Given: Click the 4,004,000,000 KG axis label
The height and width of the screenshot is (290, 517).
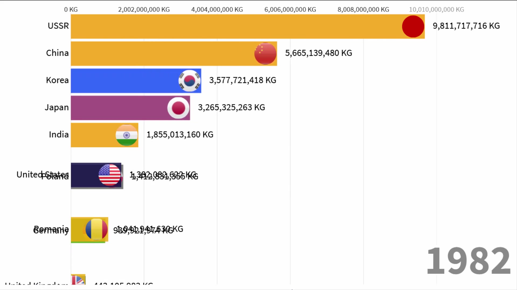Looking at the screenshot, I should 217,9.
